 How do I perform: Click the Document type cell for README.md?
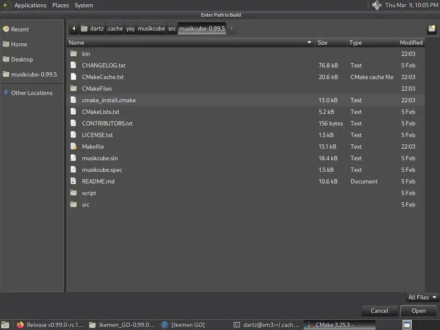click(x=364, y=181)
